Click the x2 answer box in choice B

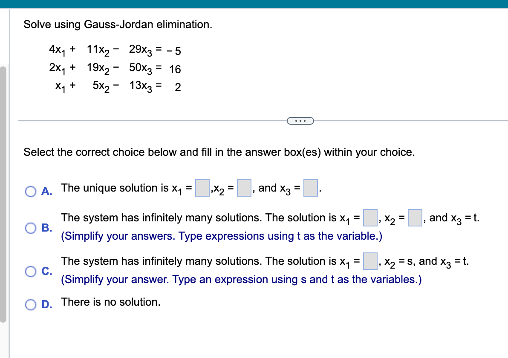click(414, 217)
